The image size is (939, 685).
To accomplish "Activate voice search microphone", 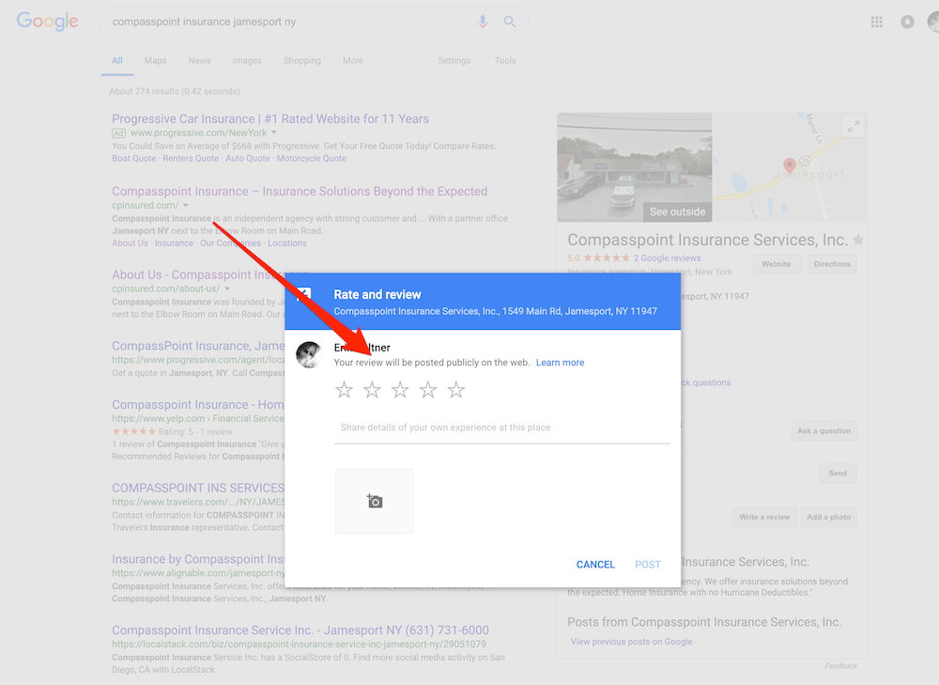I will click(x=483, y=22).
